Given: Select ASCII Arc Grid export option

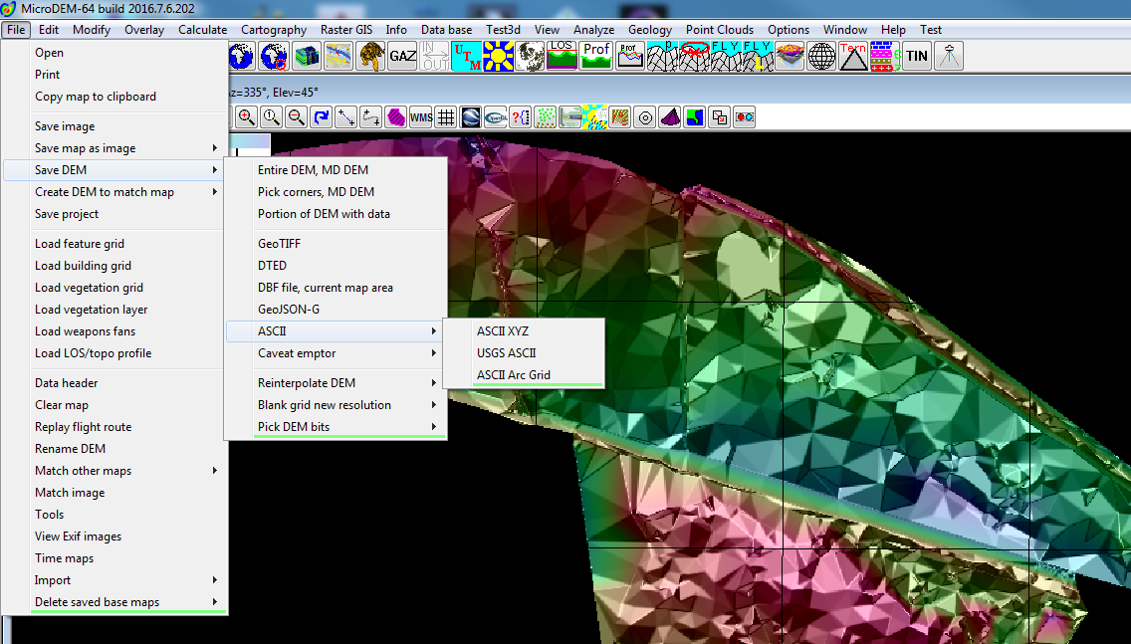Looking at the screenshot, I should point(524,375).
